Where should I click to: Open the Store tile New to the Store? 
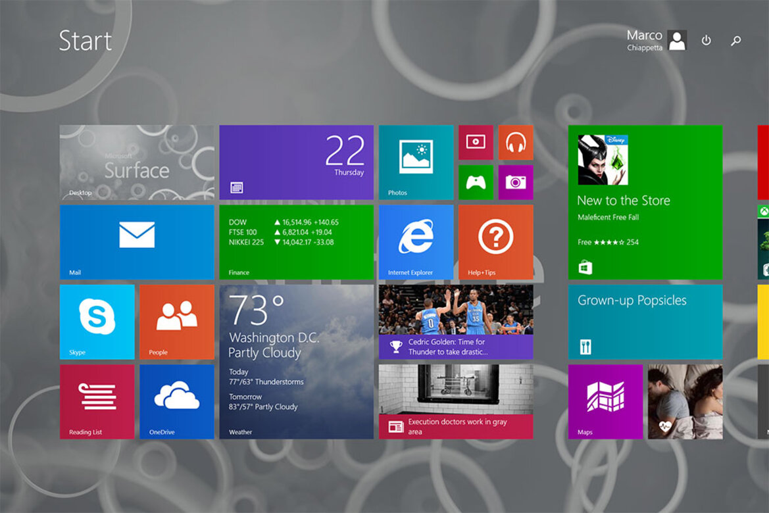point(645,202)
